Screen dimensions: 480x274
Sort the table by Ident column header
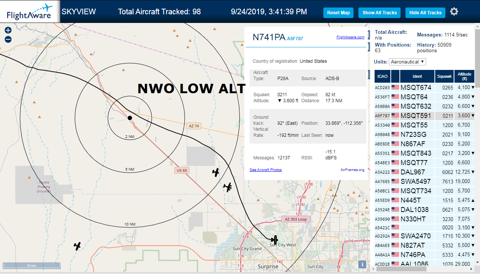(417, 76)
